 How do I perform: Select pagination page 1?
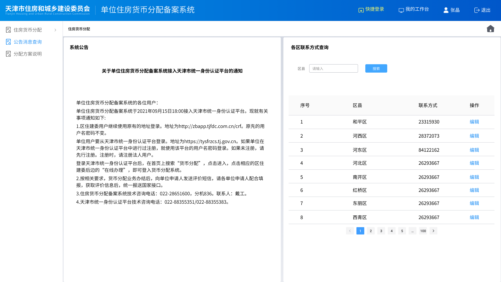coord(360,231)
